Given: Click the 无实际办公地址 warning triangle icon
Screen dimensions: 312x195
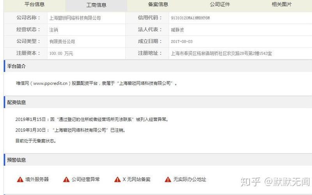Looking at the screenshot, I should pos(168,179).
